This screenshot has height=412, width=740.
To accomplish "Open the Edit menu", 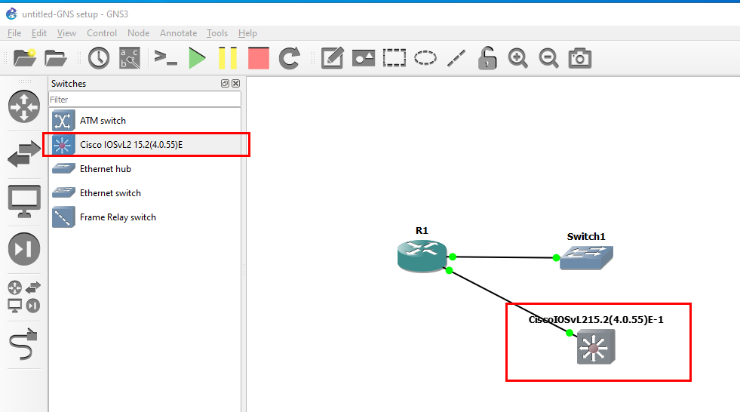I will pyautogui.click(x=38, y=33).
